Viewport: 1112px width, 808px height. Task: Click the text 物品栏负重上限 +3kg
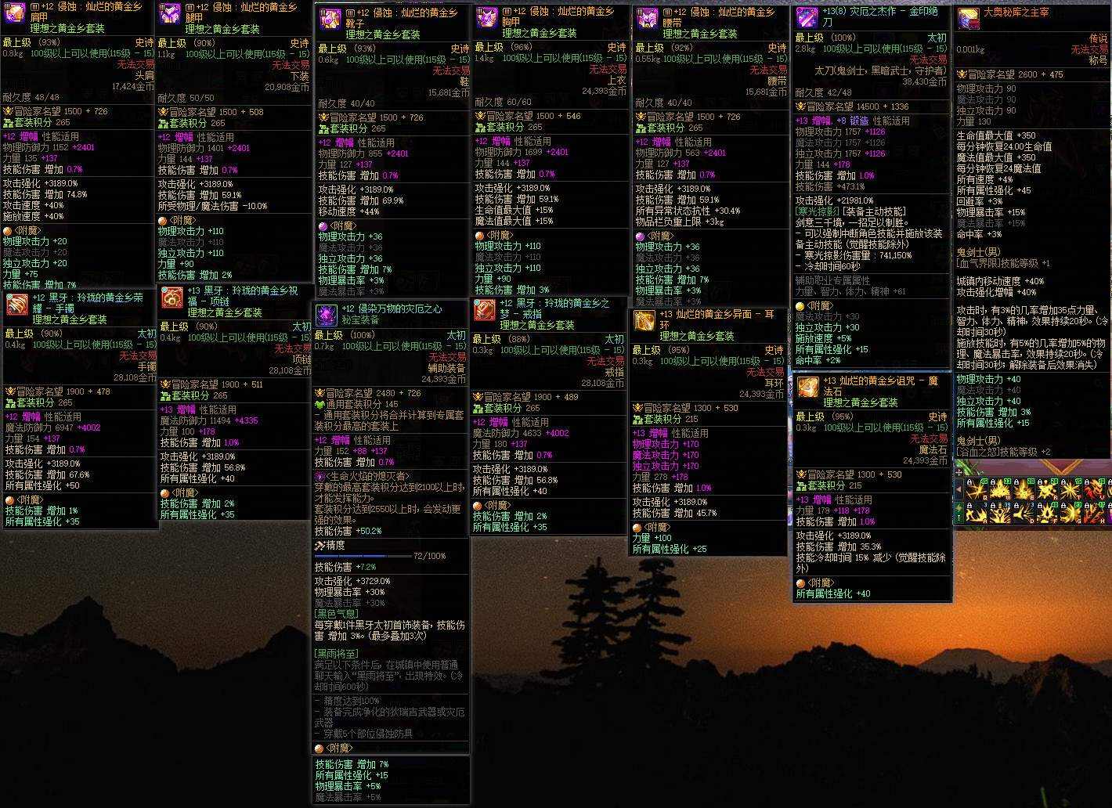pyautogui.click(x=679, y=222)
